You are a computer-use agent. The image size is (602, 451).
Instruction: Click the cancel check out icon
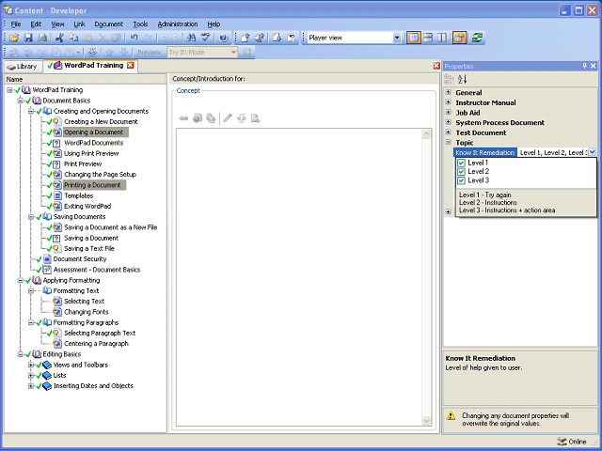(x=292, y=38)
